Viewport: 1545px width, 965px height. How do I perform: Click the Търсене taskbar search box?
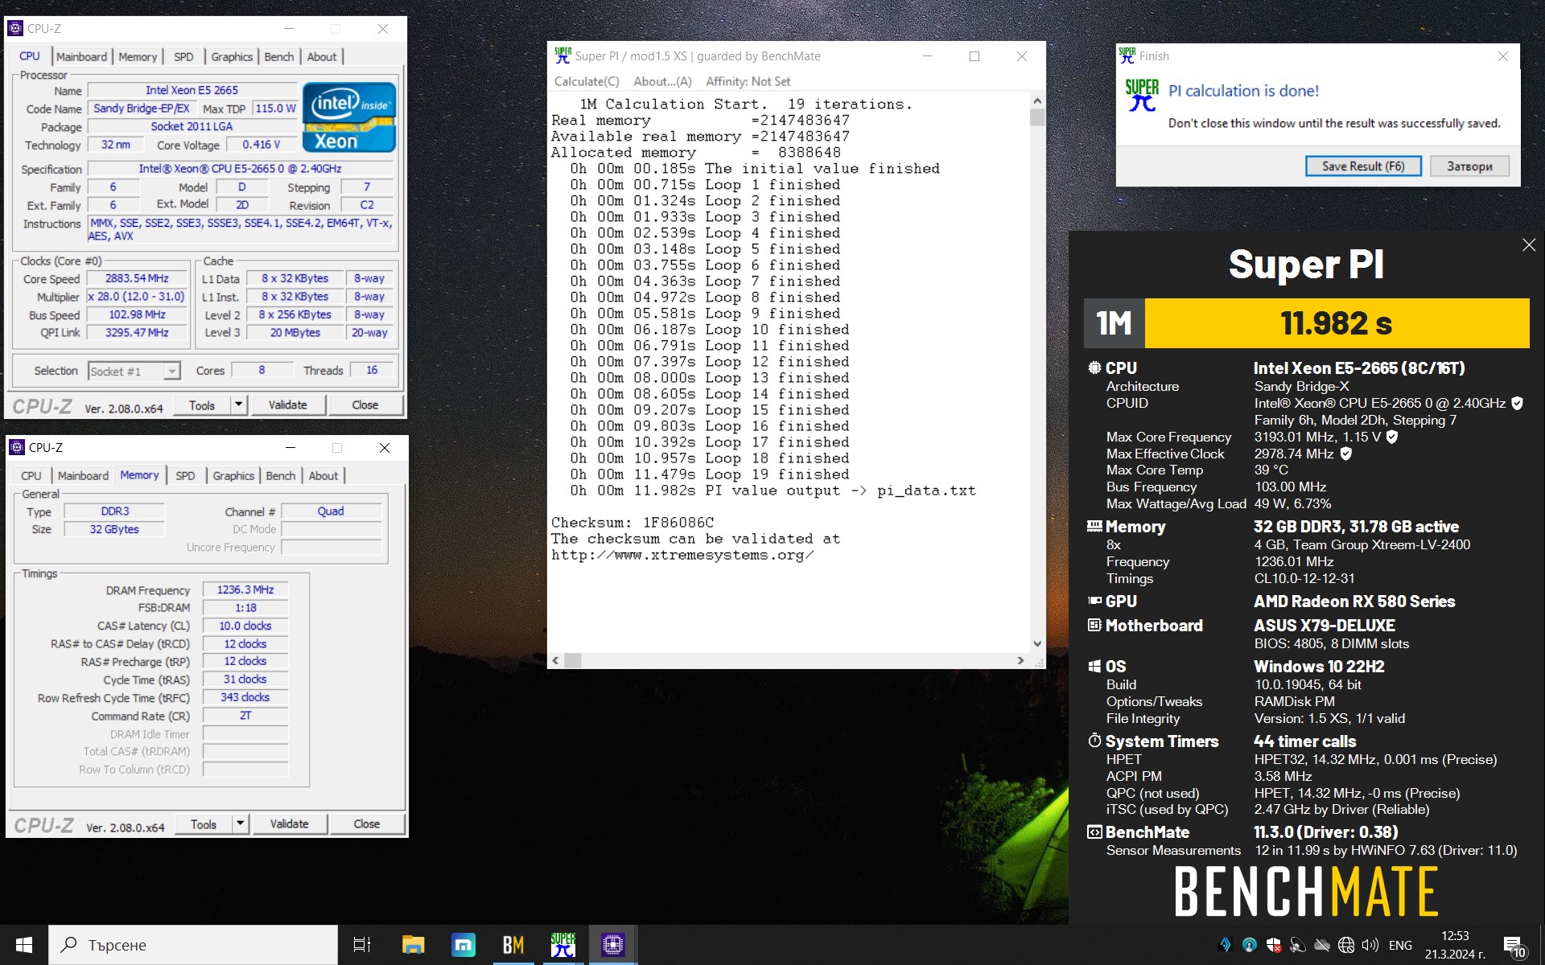point(193,945)
